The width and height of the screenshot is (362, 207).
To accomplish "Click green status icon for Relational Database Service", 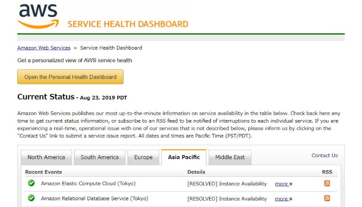I will (x=31, y=198).
